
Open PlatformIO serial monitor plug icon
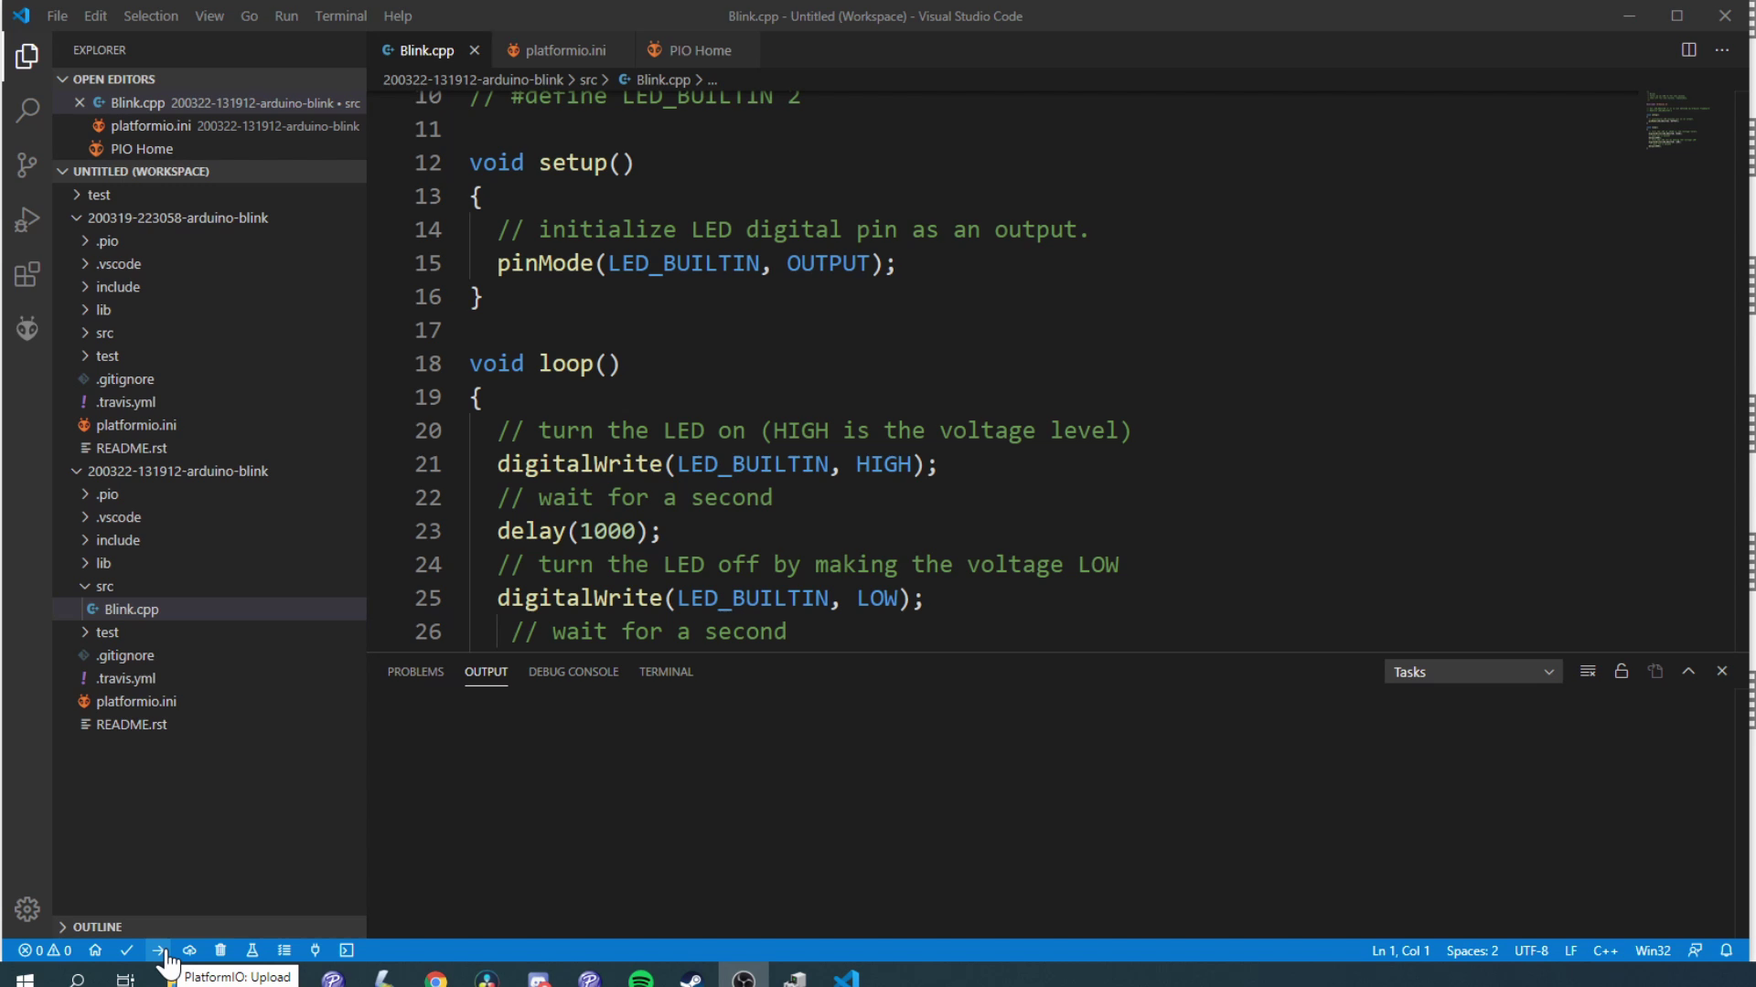pos(315,950)
